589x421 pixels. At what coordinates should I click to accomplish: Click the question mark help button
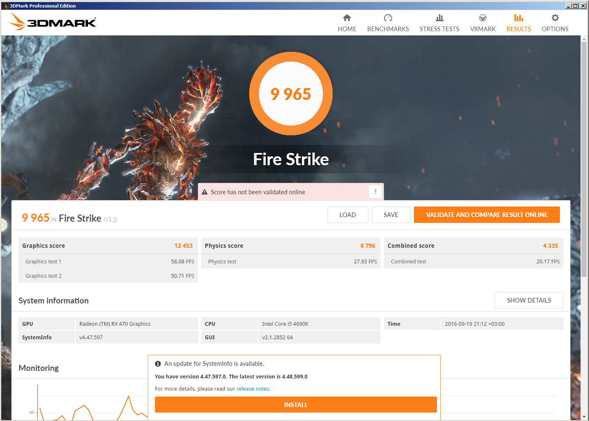(x=375, y=192)
